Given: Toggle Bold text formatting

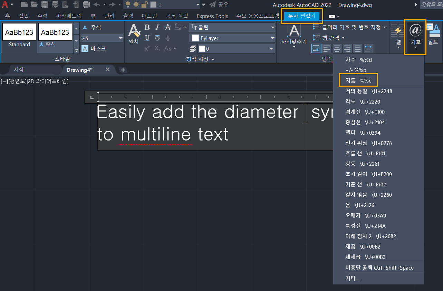Looking at the screenshot, I should point(147,28).
